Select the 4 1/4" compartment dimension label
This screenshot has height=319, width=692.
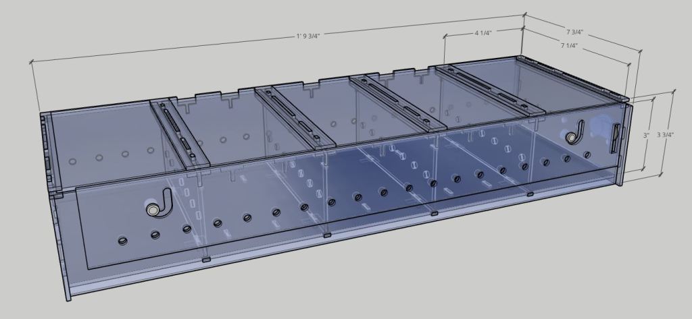coord(482,32)
